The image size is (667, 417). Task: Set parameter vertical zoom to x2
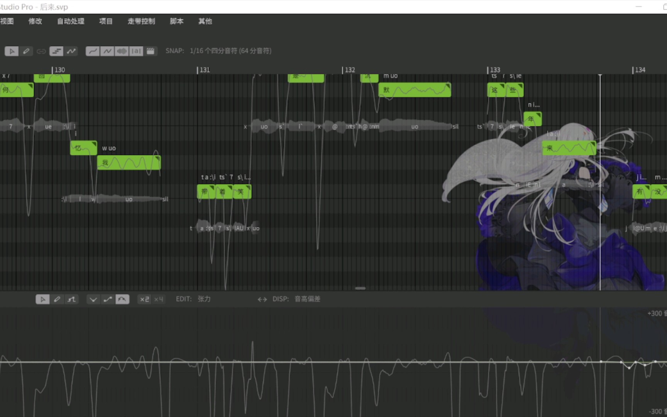click(144, 299)
